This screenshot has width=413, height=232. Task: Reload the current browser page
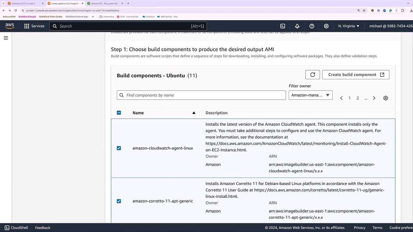coord(16,10)
